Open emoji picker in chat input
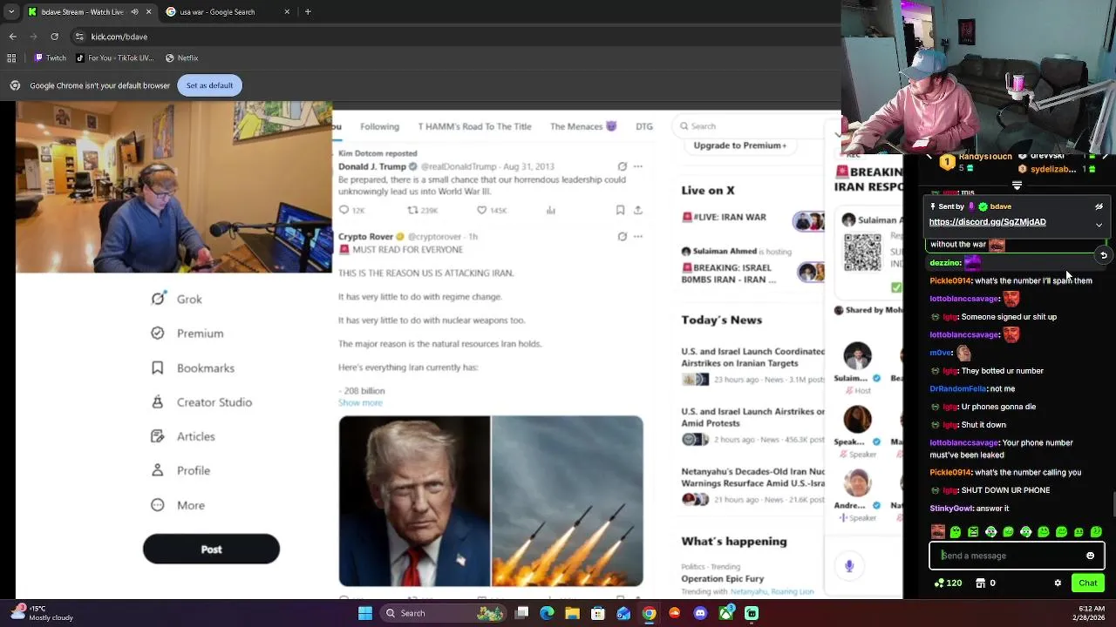 (x=1090, y=556)
